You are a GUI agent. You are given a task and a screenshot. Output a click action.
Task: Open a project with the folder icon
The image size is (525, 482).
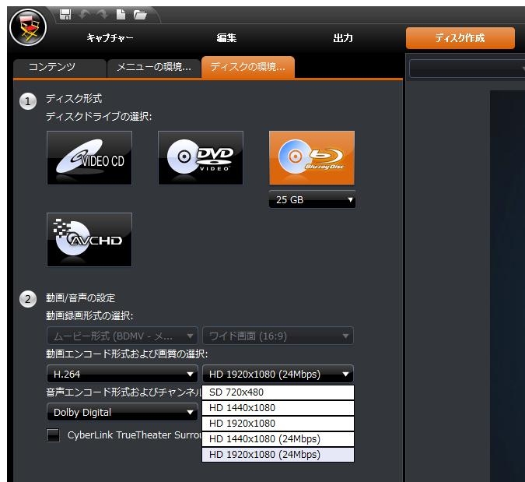click(140, 15)
